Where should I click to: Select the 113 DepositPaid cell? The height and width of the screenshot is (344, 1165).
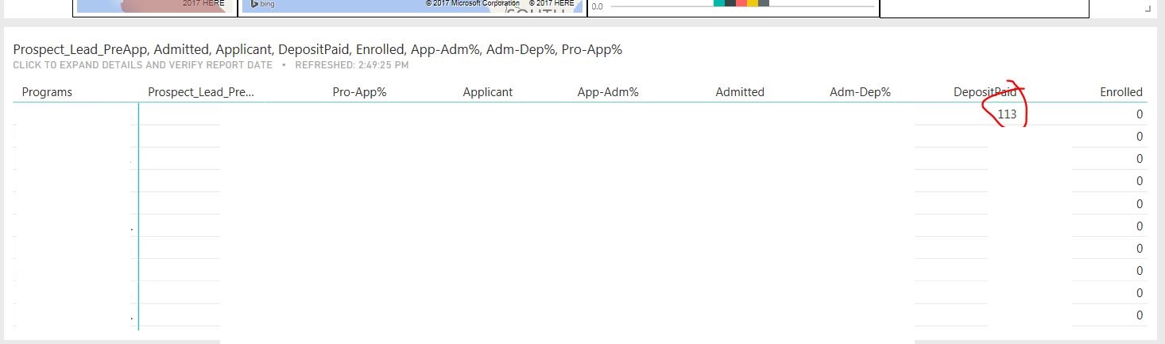pos(1007,114)
